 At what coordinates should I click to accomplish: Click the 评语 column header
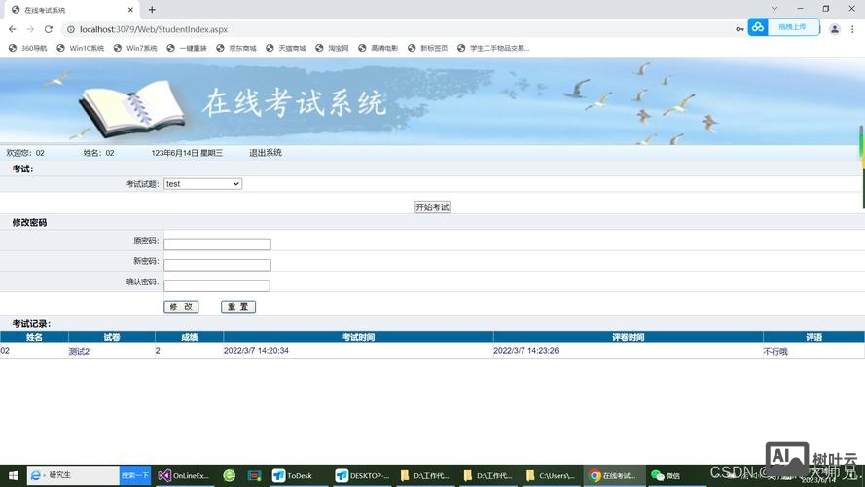pyautogui.click(x=813, y=337)
